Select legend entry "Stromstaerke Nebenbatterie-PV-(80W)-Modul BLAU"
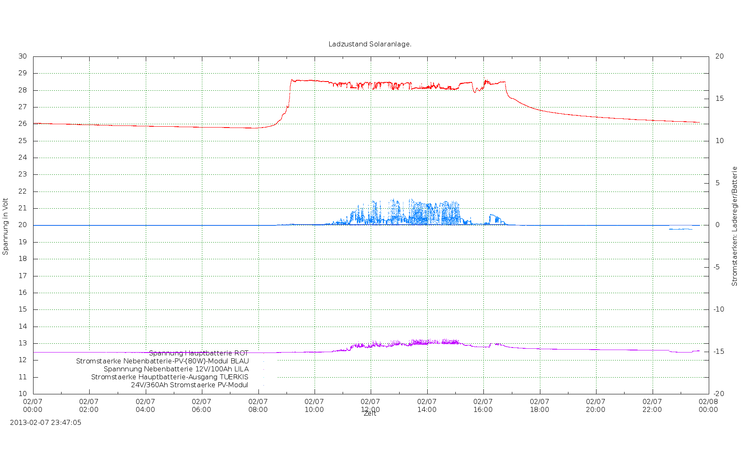Image resolution: width=754 pixels, height=460 pixels. pos(162,361)
